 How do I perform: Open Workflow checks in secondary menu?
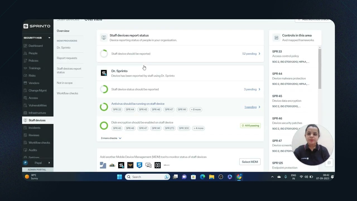pyautogui.click(x=67, y=93)
